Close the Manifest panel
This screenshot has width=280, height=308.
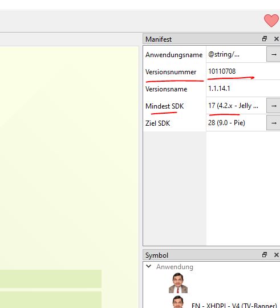[276, 39]
